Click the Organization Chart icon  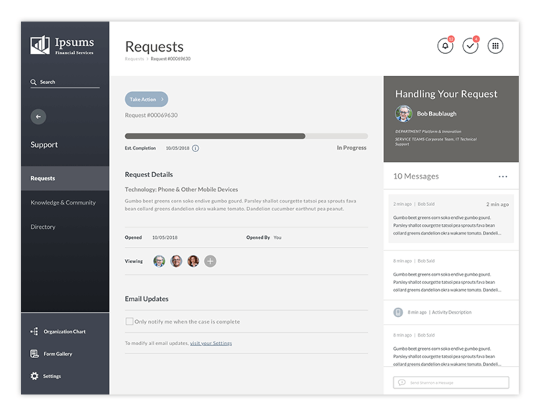coord(34,331)
